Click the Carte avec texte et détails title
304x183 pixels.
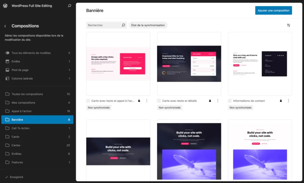tap(180, 101)
